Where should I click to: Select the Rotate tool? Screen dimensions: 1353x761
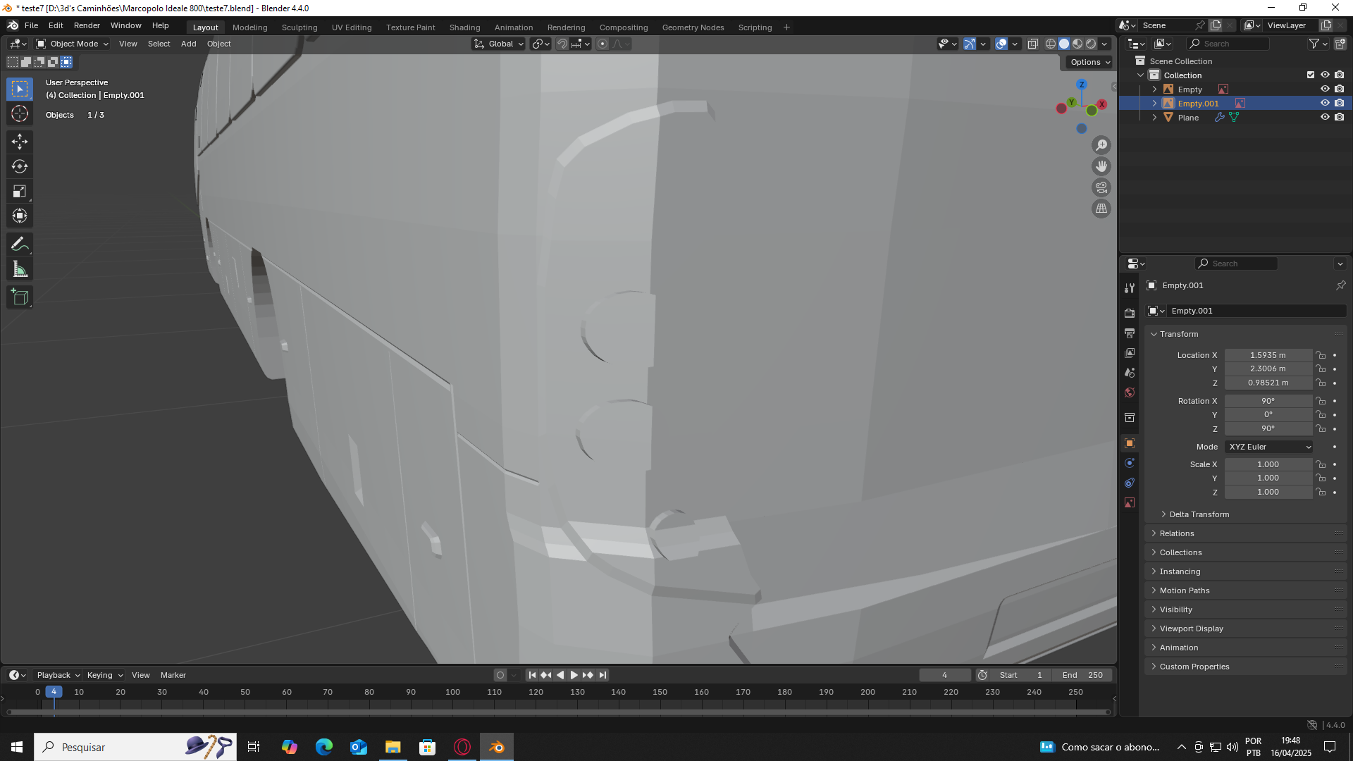click(19, 166)
